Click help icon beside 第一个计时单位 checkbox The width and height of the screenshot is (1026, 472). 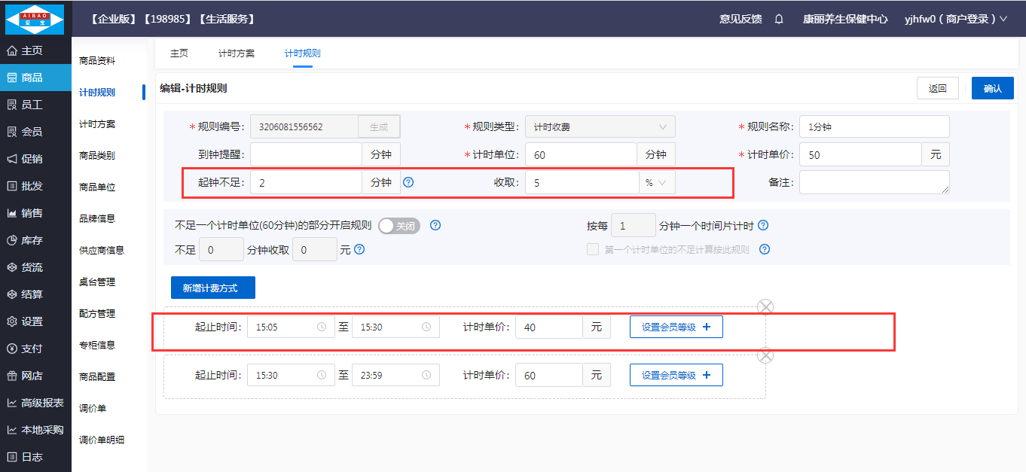point(765,249)
